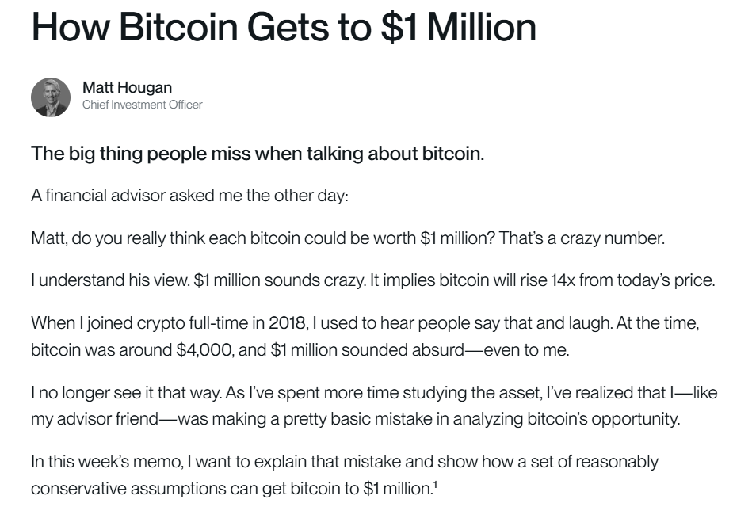Click Matt Hougan's author avatar photo
733x507 pixels.
click(51, 97)
